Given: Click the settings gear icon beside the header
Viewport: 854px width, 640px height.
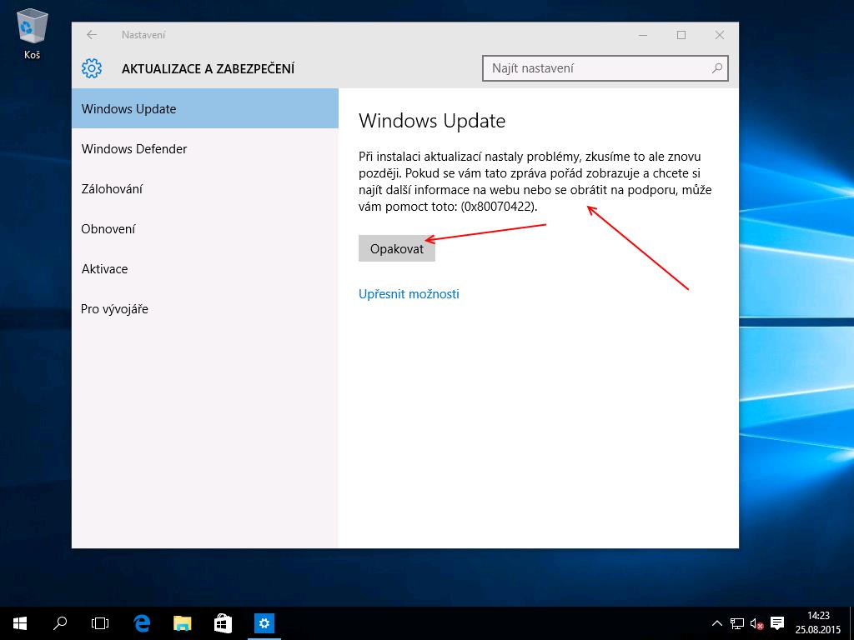Looking at the screenshot, I should click(x=92, y=68).
